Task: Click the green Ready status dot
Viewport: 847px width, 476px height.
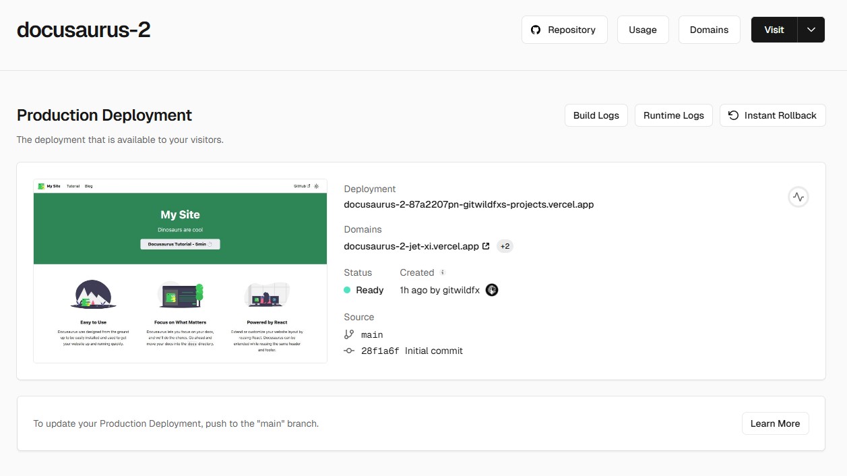Action: [347, 290]
